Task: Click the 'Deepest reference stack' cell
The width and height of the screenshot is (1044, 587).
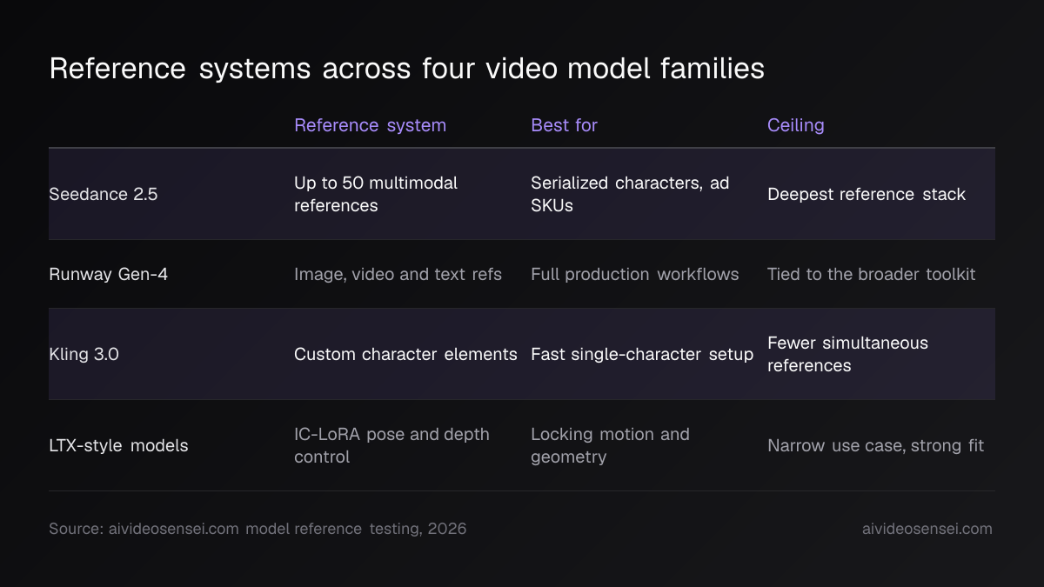Action: coord(867,194)
